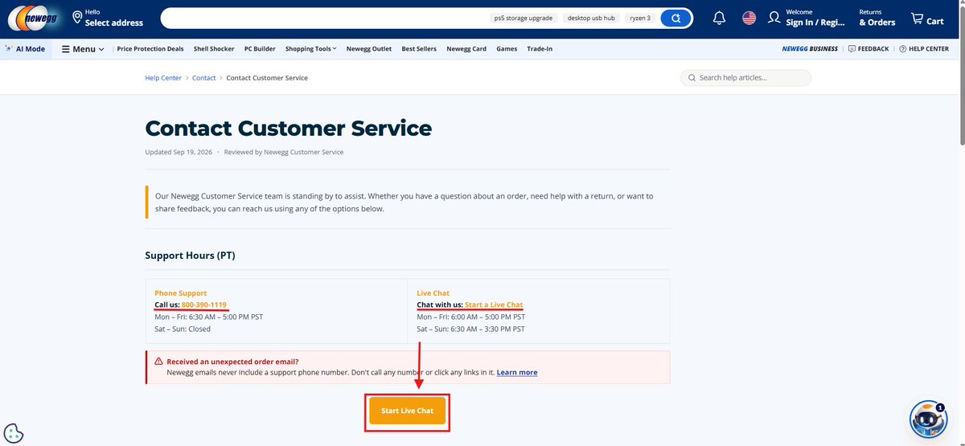Open Newegg Outlet
965x446 pixels.
pos(369,49)
